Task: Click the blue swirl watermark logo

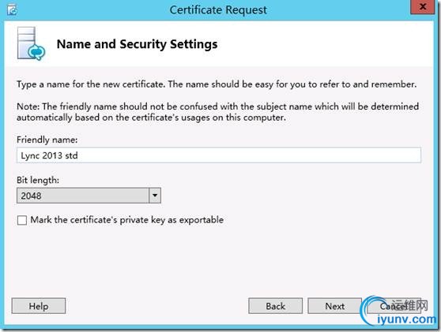Action: tap(371, 311)
